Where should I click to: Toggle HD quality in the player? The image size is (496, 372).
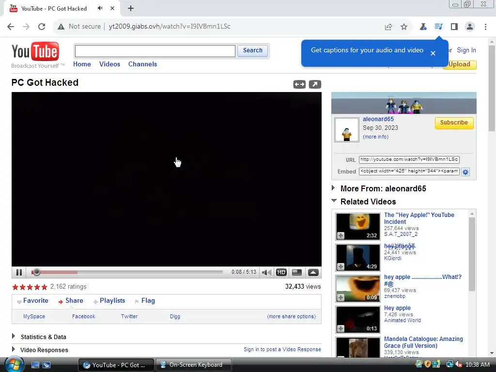click(281, 272)
